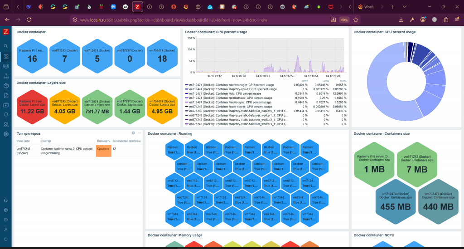The width and height of the screenshot is (464, 249).
Task: Click the Zabbix logo in the sidebar
Action: coord(6,32)
